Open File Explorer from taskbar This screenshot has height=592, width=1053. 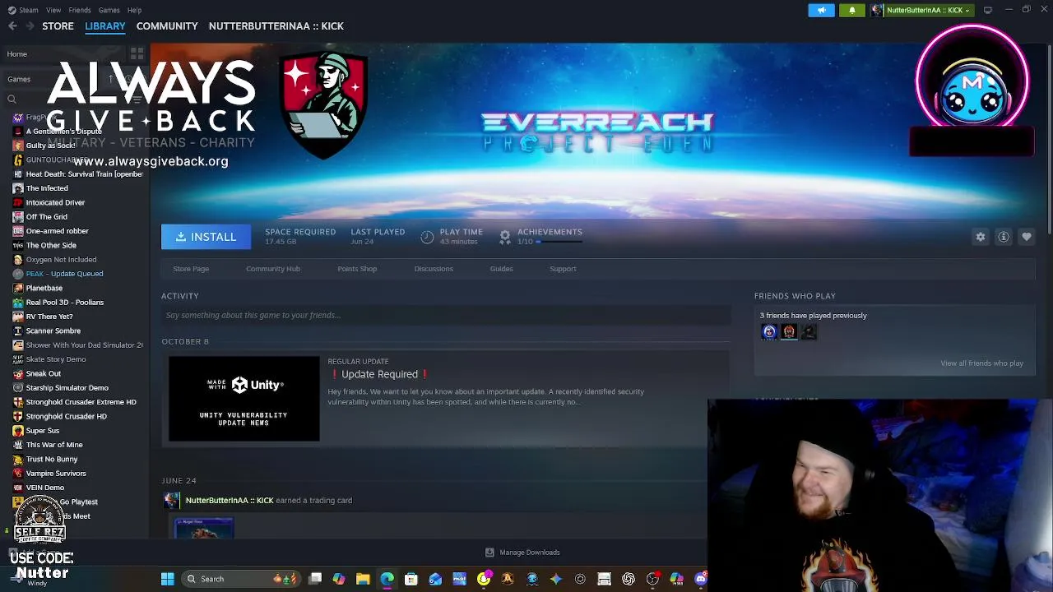coord(363,579)
